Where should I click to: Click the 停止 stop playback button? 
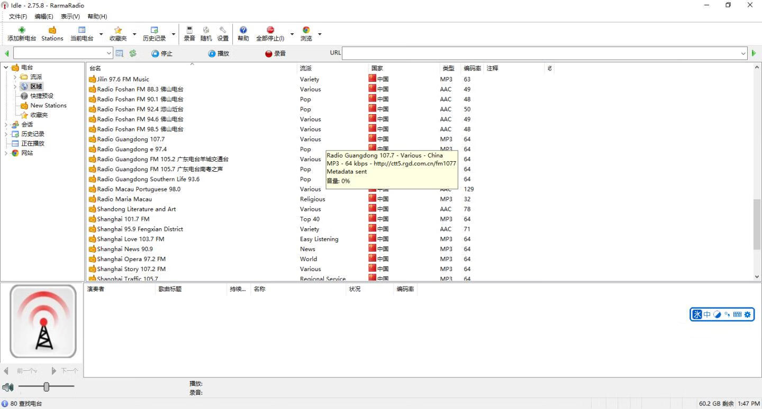tap(162, 53)
